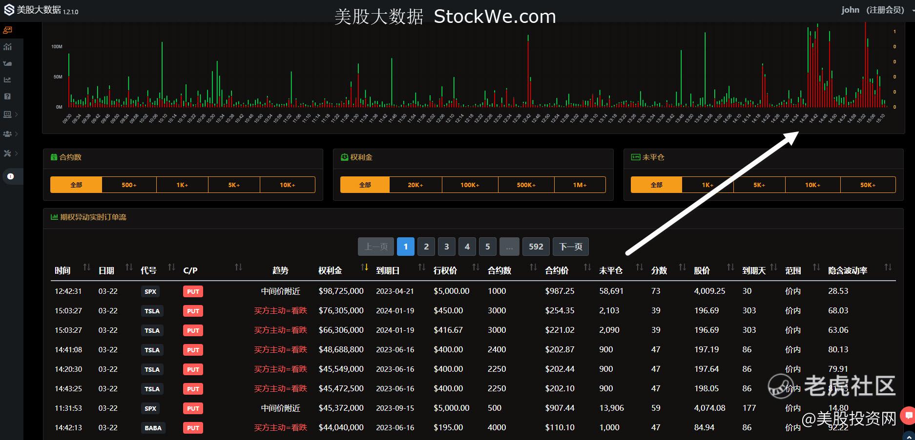
Task: Sort by 范围 column arrows
Action: click(x=816, y=267)
